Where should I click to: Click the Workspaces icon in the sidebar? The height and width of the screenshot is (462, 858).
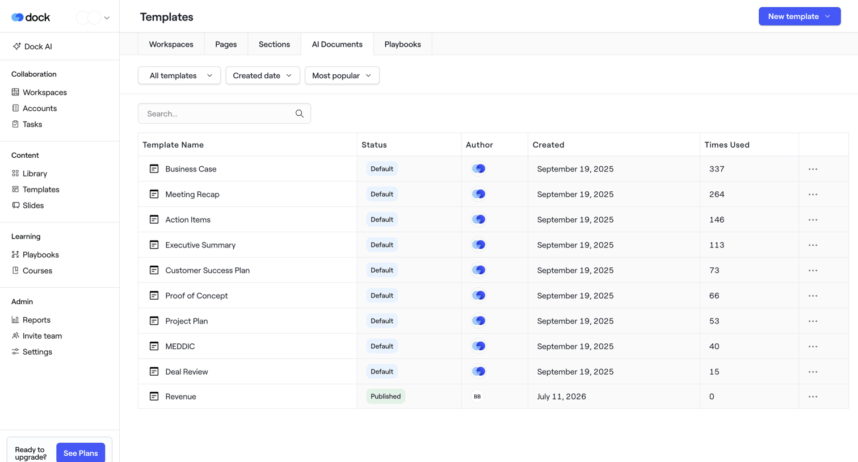(15, 92)
